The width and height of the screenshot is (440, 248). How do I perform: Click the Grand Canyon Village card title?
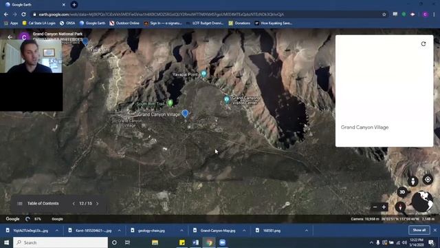(x=364, y=127)
